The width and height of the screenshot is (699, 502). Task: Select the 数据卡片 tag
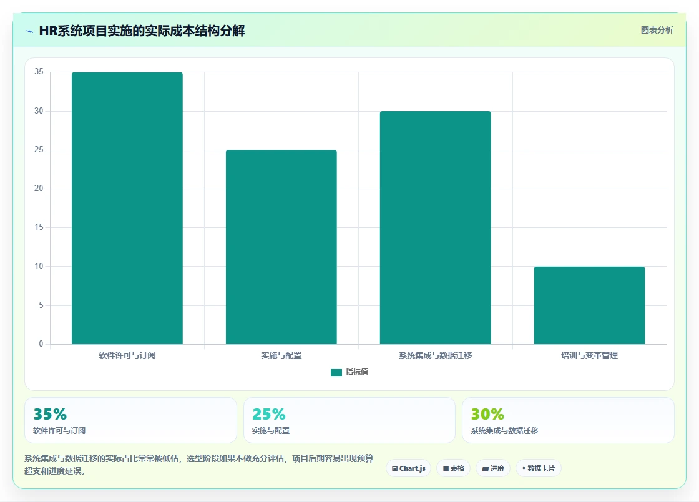(539, 468)
